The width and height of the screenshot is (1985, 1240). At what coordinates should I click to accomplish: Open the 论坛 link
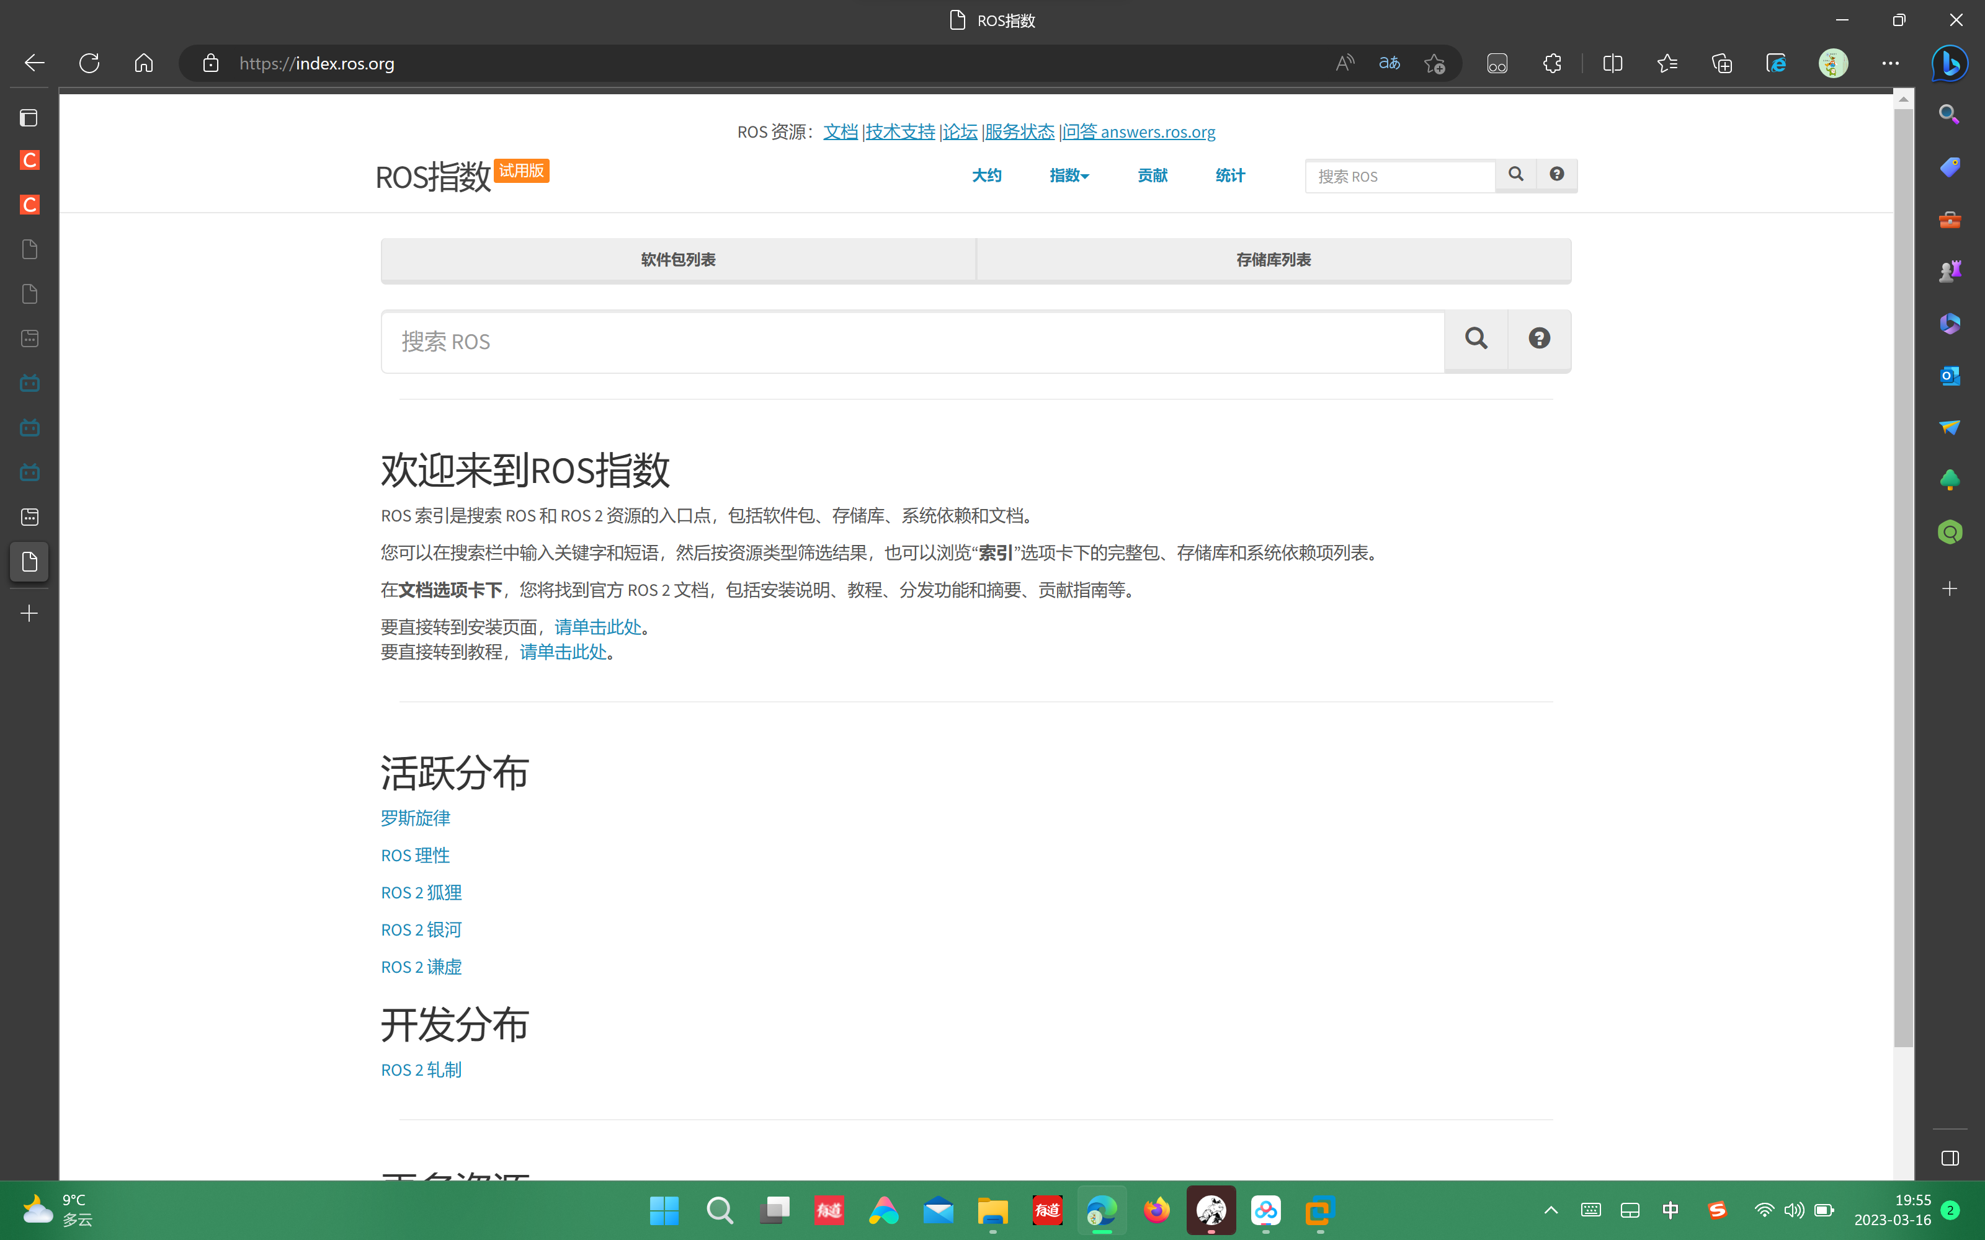click(x=960, y=131)
